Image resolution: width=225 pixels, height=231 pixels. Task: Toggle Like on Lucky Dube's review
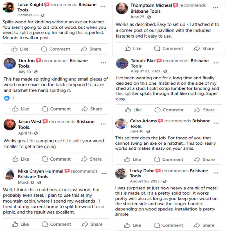pyautogui.click(x=132, y=225)
